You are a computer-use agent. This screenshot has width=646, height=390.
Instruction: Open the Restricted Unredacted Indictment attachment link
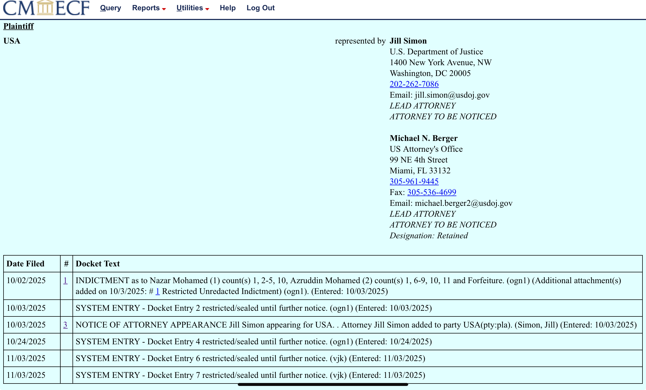coord(157,291)
